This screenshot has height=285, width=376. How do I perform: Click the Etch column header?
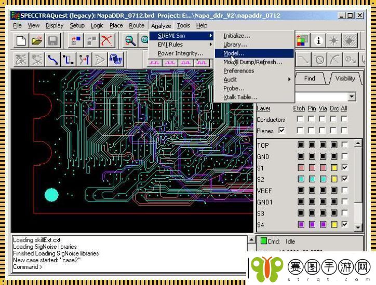[x=299, y=109]
